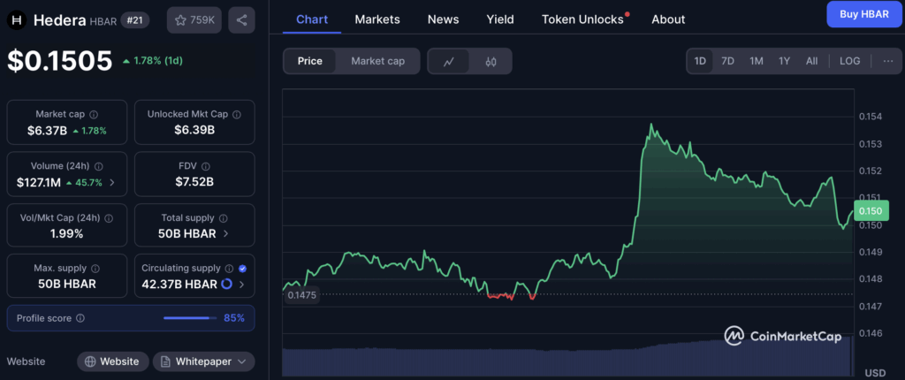Click the 0.154 axis label
The width and height of the screenshot is (905, 380).
(x=871, y=117)
